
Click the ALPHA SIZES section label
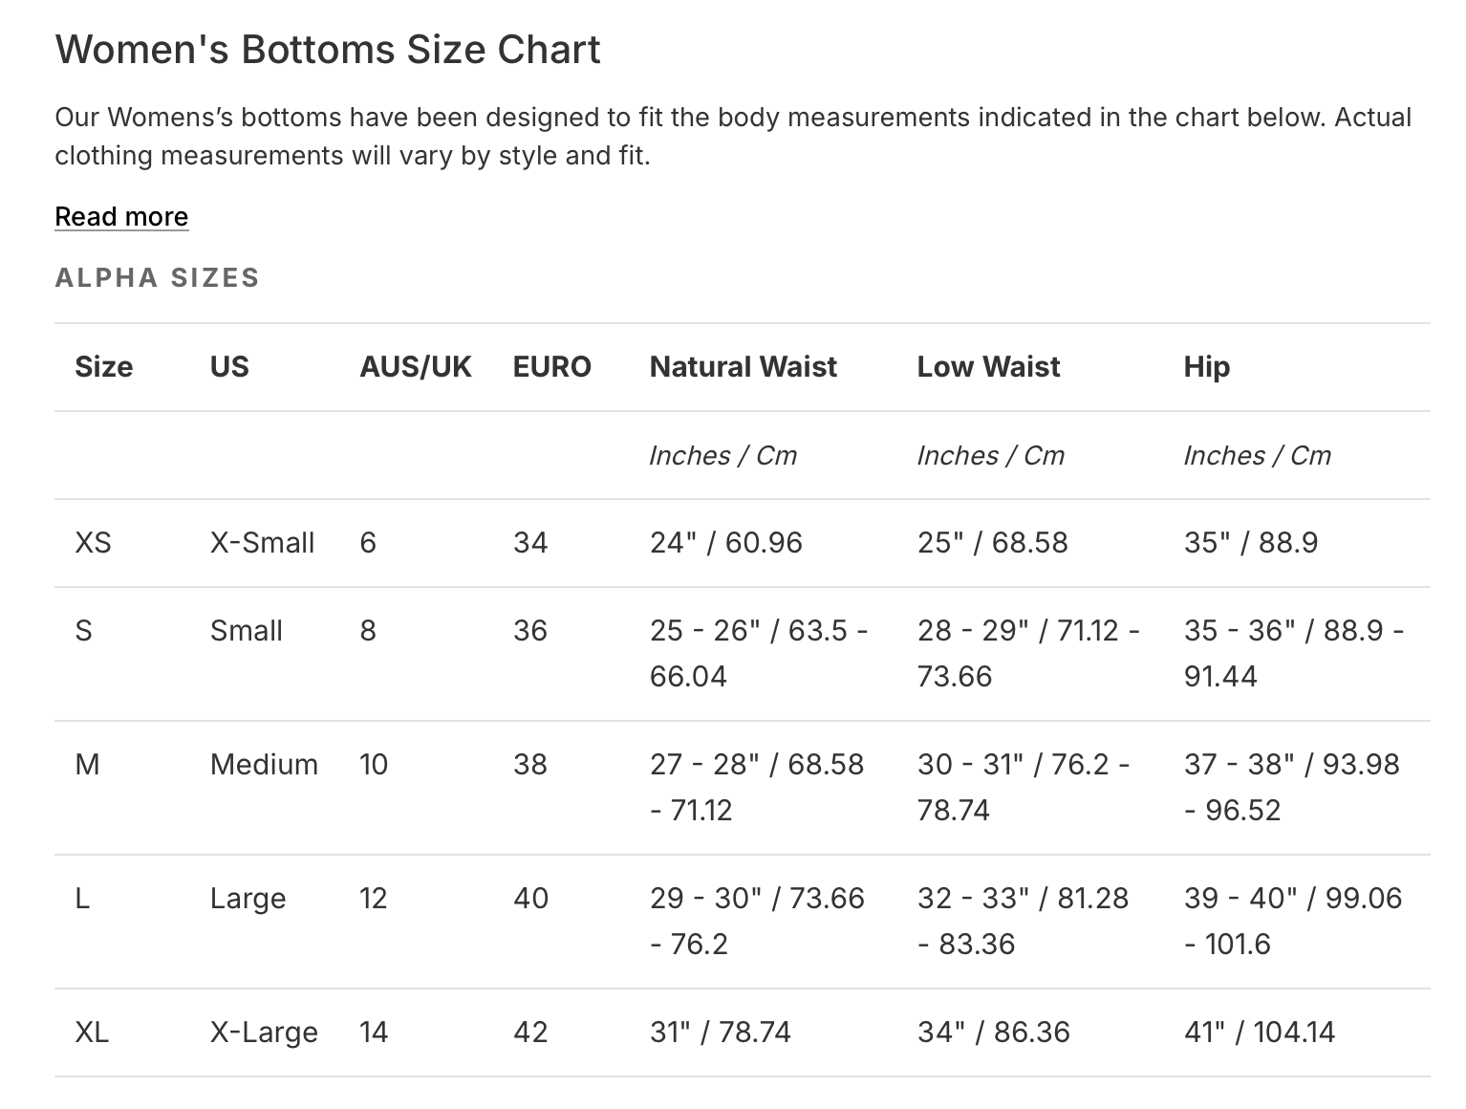(158, 277)
